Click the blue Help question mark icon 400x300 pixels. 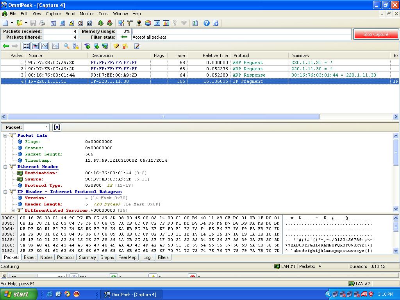[x=207, y=23]
